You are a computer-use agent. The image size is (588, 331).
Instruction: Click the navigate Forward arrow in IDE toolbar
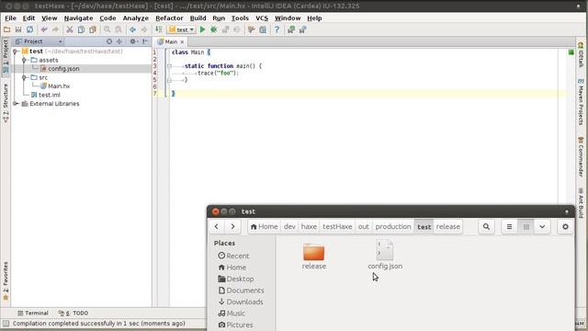(144, 29)
